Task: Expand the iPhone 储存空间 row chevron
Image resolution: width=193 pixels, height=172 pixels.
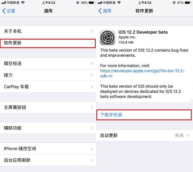Action: tap(92, 149)
